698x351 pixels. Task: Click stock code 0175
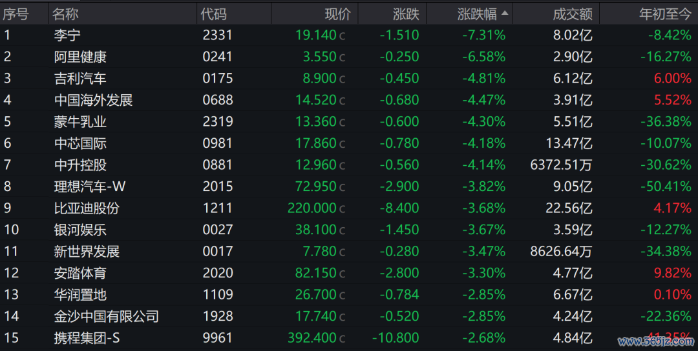(218, 79)
